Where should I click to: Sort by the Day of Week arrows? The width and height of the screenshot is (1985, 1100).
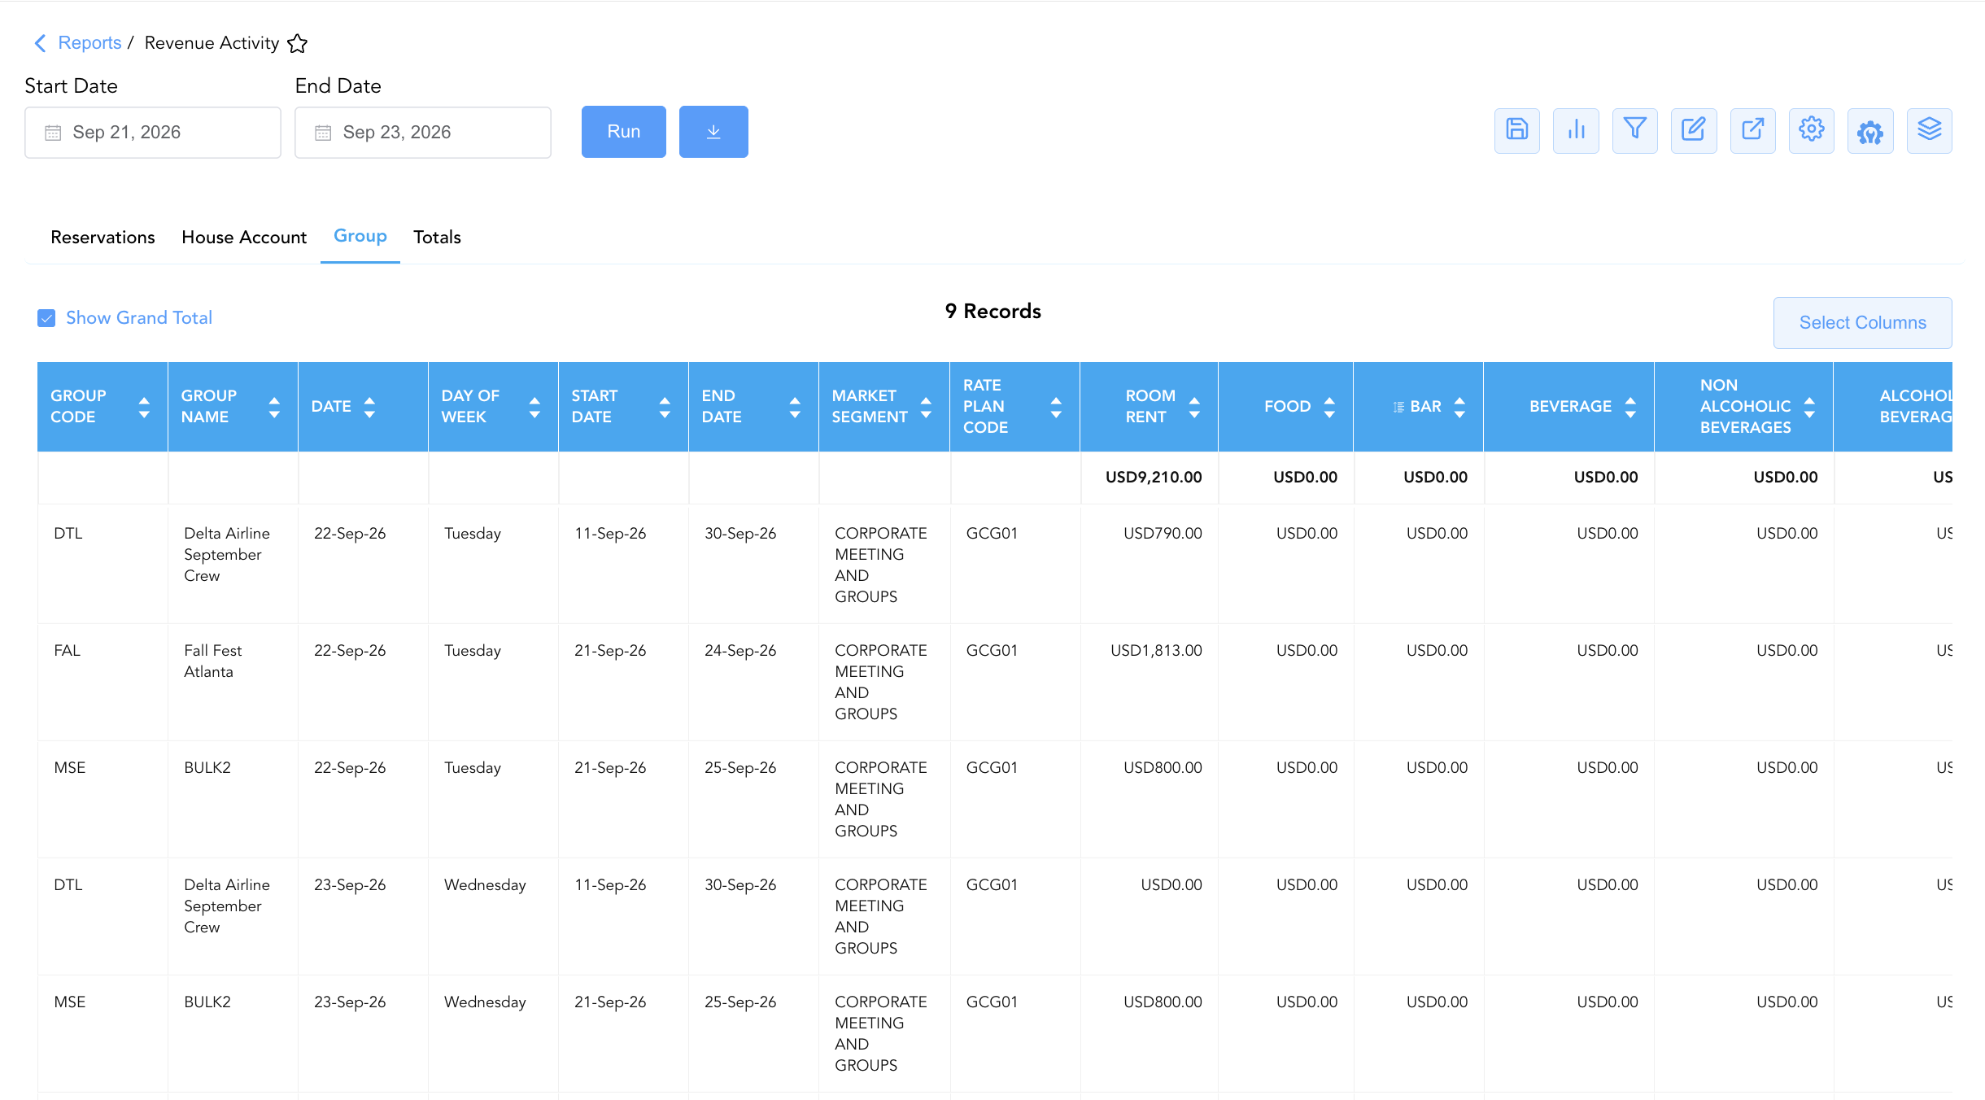pyautogui.click(x=534, y=407)
